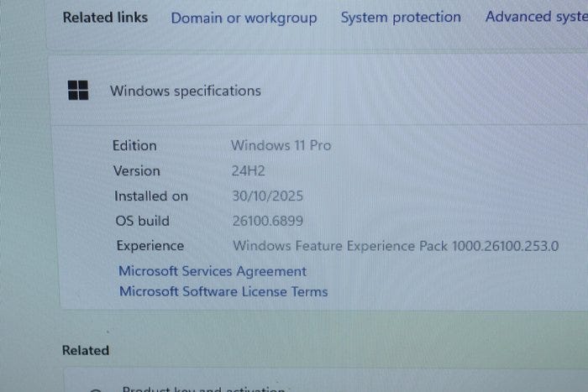This screenshot has height=392, width=588.
Task: Select the Experience label
Action: tap(150, 246)
